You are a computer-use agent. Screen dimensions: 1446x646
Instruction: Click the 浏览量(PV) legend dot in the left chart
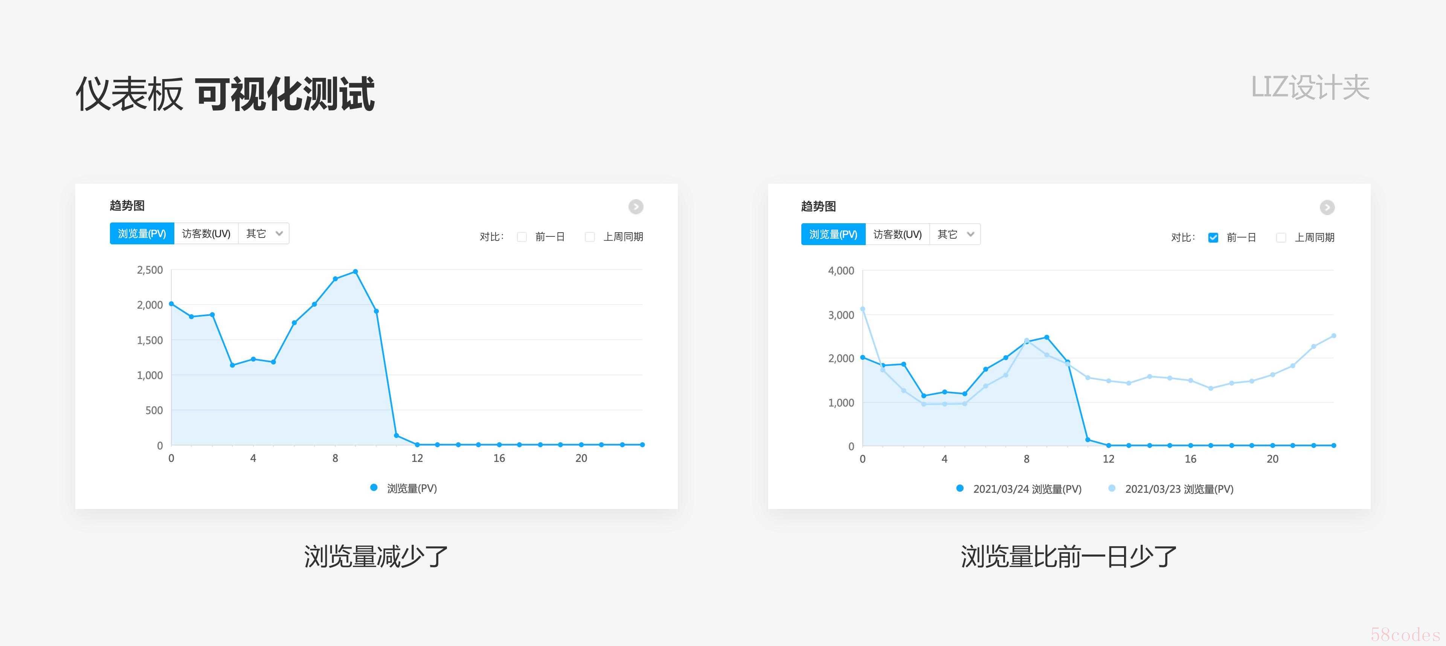coord(374,488)
